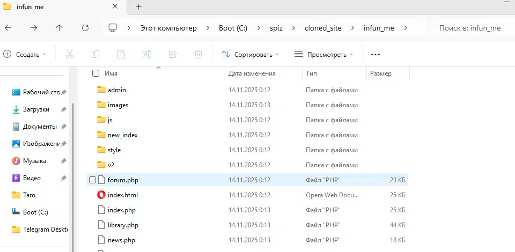Screen dimensions: 515x252
Task: Open the three-dots more options menu
Action: tap(375, 54)
